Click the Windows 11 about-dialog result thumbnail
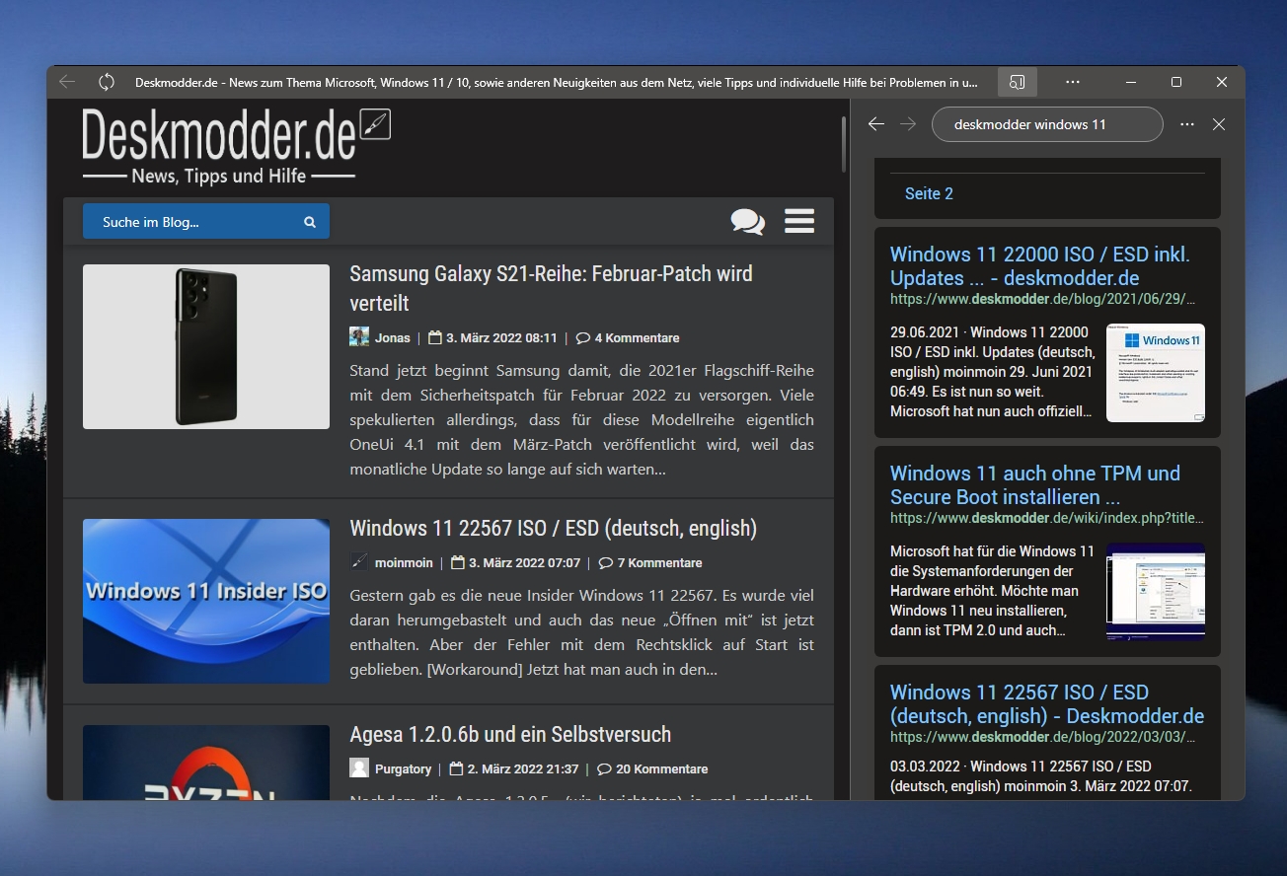Image resolution: width=1287 pixels, height=876 pixels. pyautogui.click(x=1156, y=373)
